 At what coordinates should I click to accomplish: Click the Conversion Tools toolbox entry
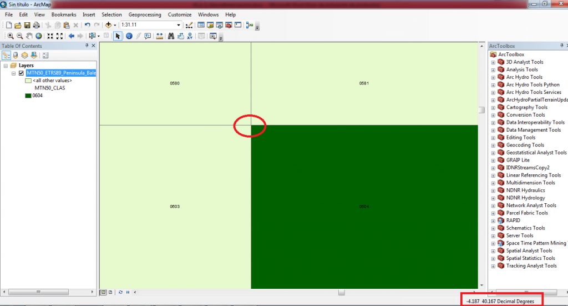click(x=525, y=115)
